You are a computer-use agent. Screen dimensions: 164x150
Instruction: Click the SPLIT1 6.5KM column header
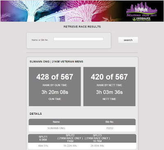tap(43, 138)
